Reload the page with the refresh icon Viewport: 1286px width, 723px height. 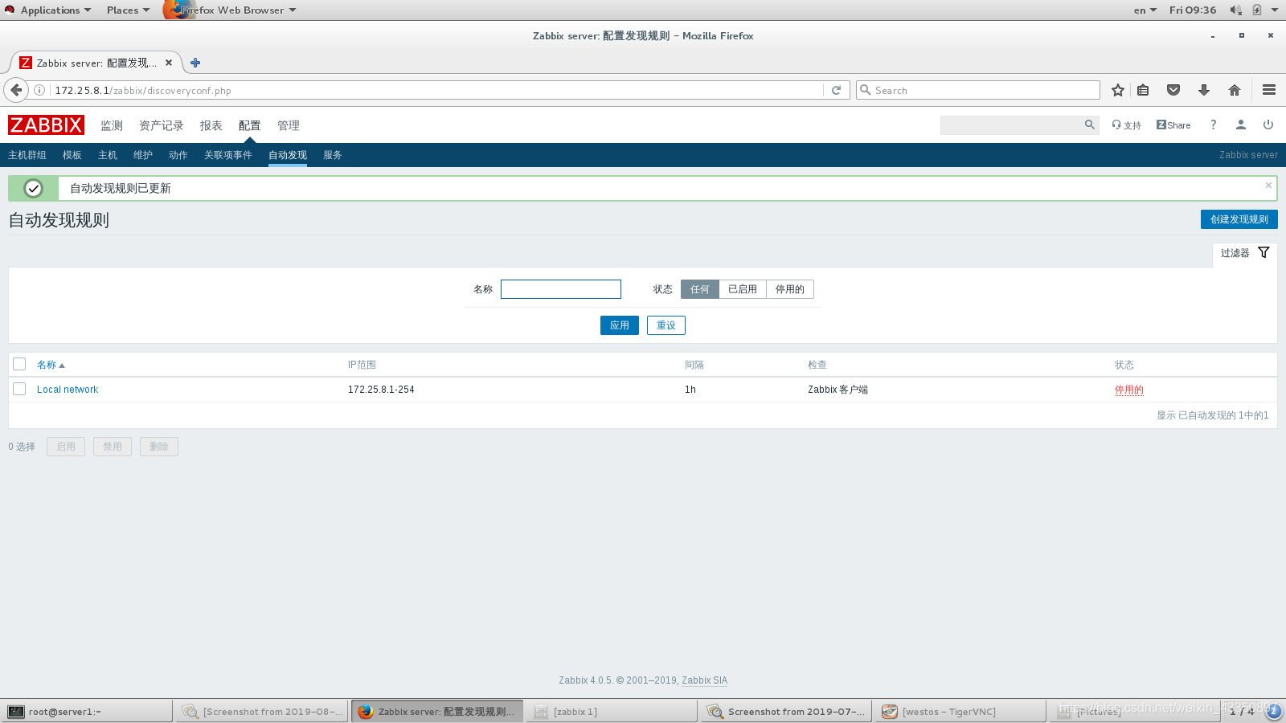[836, 90]
